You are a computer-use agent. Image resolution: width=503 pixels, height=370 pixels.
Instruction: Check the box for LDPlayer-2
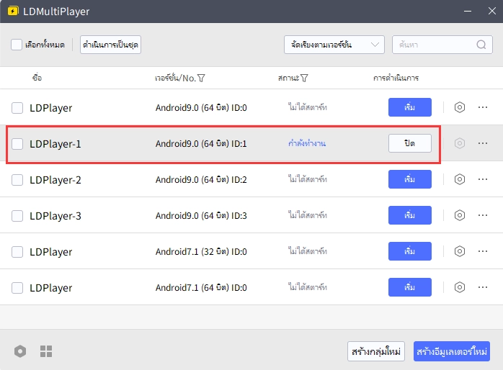point(17,180)
